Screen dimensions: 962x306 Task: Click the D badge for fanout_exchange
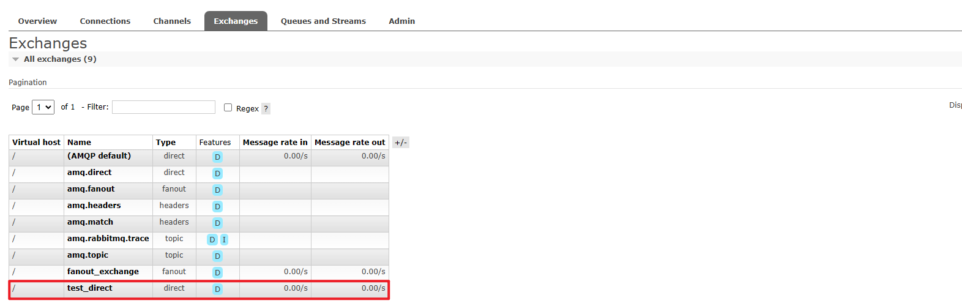pos(217,273)
